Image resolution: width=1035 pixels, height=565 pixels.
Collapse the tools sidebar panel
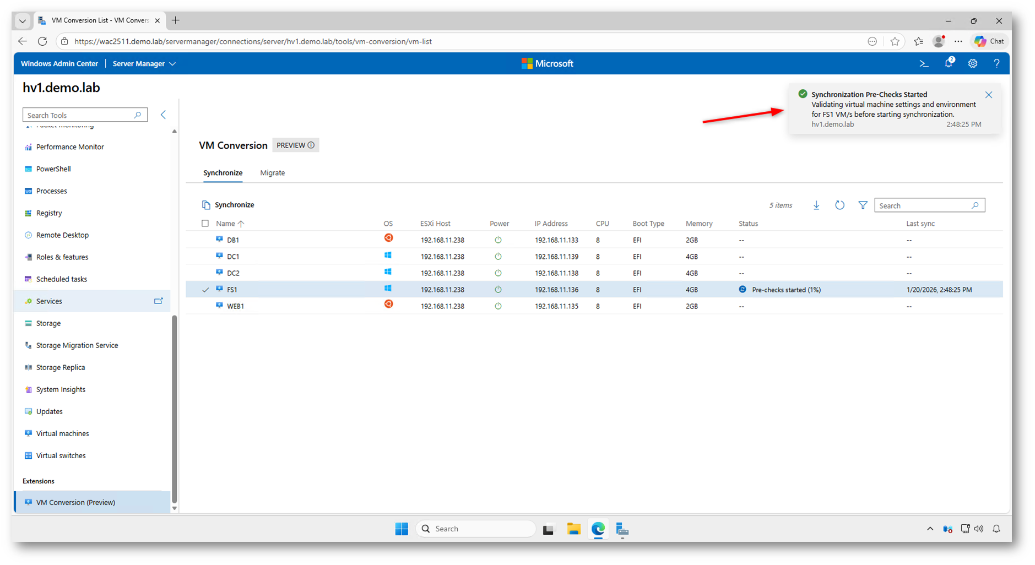[x=163, y=115]
